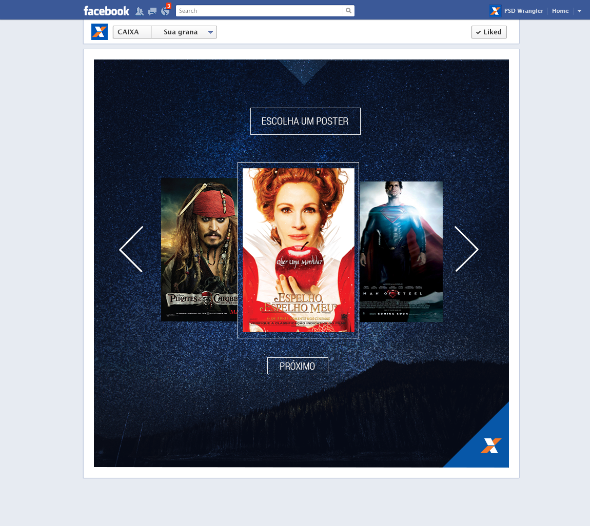Click the PRÓXIMO button
590x526 pixels.
pos(298,366)
